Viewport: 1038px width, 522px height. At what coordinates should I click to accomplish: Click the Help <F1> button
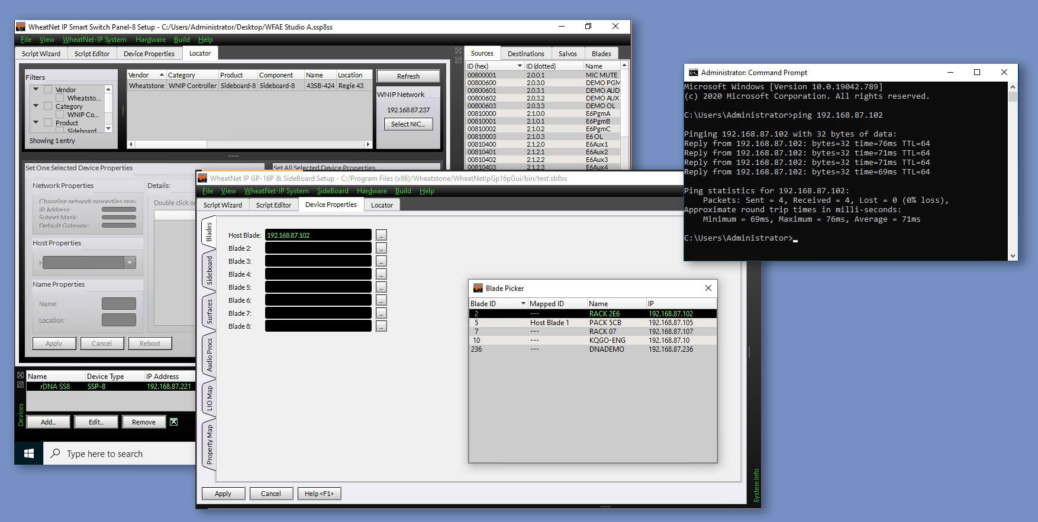click(319, 493)
